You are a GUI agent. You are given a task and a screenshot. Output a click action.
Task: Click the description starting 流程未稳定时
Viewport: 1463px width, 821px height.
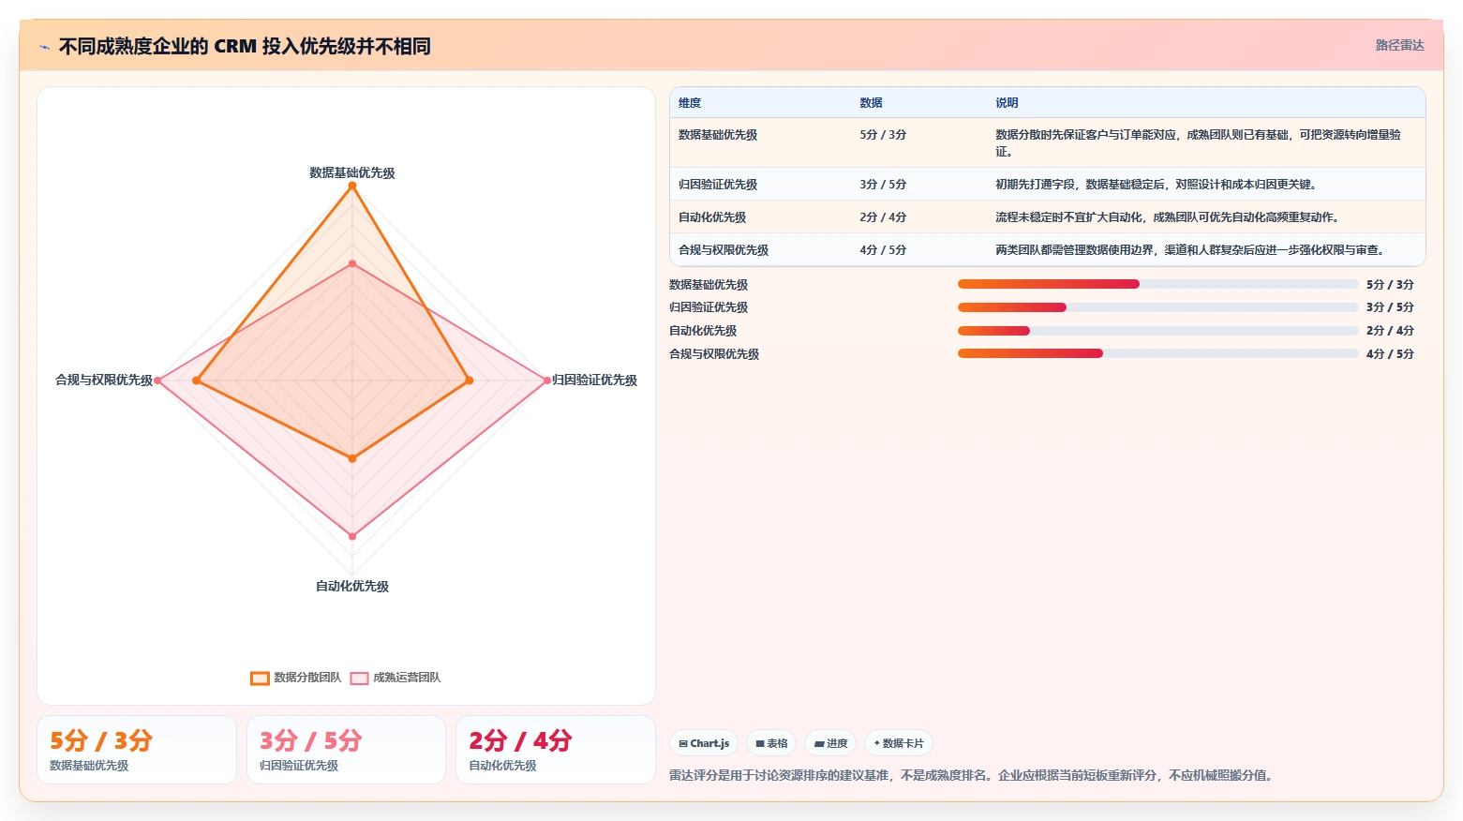click(1167, 217)
